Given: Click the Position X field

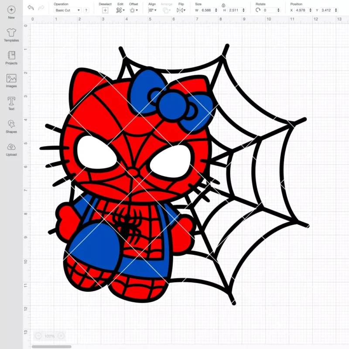Looking at the screenshot, I should click(301, 10).
